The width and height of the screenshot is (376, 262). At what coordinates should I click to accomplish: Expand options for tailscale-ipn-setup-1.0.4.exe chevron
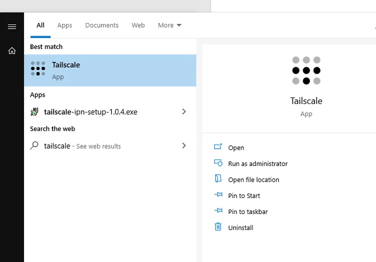(x=184, y=112)
